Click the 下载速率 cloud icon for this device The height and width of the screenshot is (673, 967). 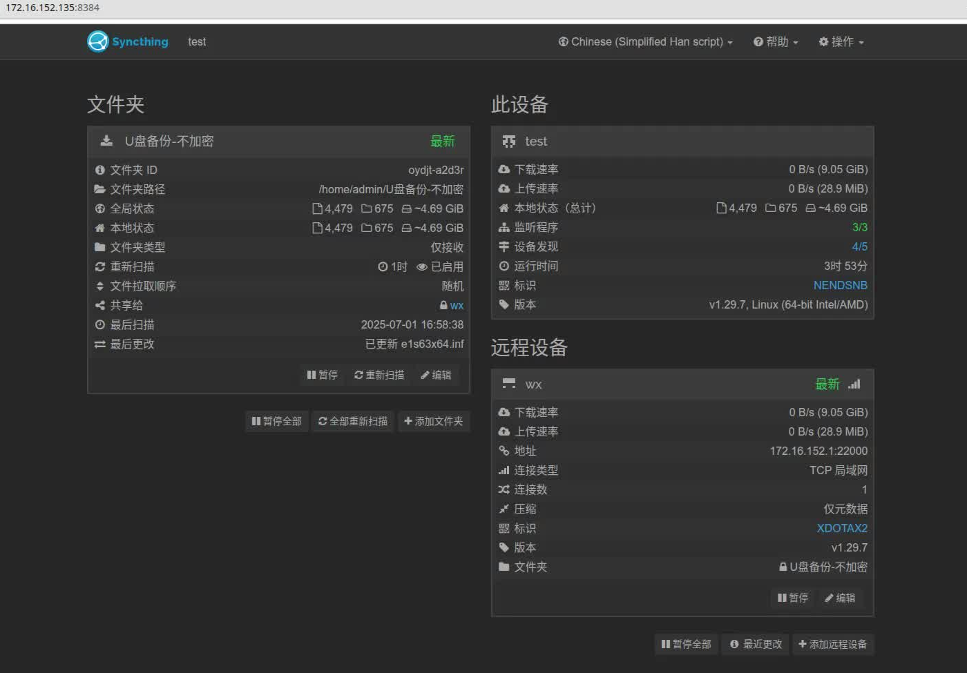click(504, 169)
